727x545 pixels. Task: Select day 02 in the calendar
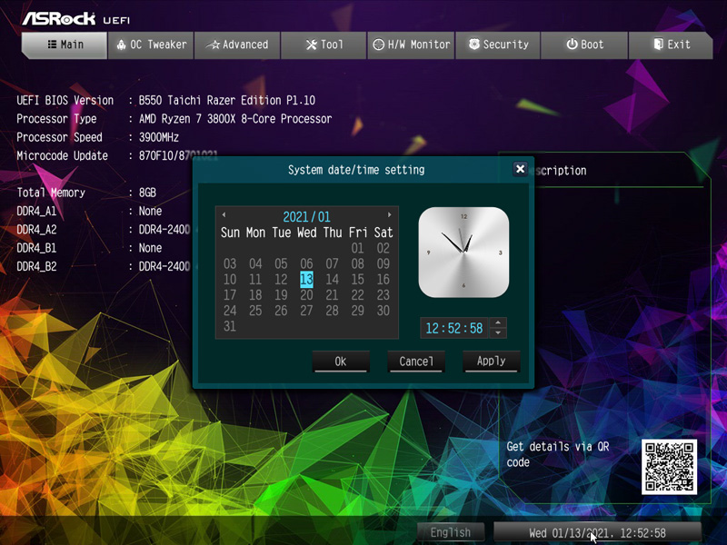click(x=383, y=248)
